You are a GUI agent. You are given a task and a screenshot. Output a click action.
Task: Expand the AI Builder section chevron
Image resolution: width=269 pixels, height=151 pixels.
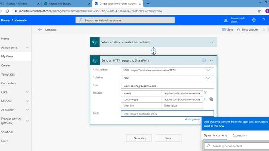27,110
